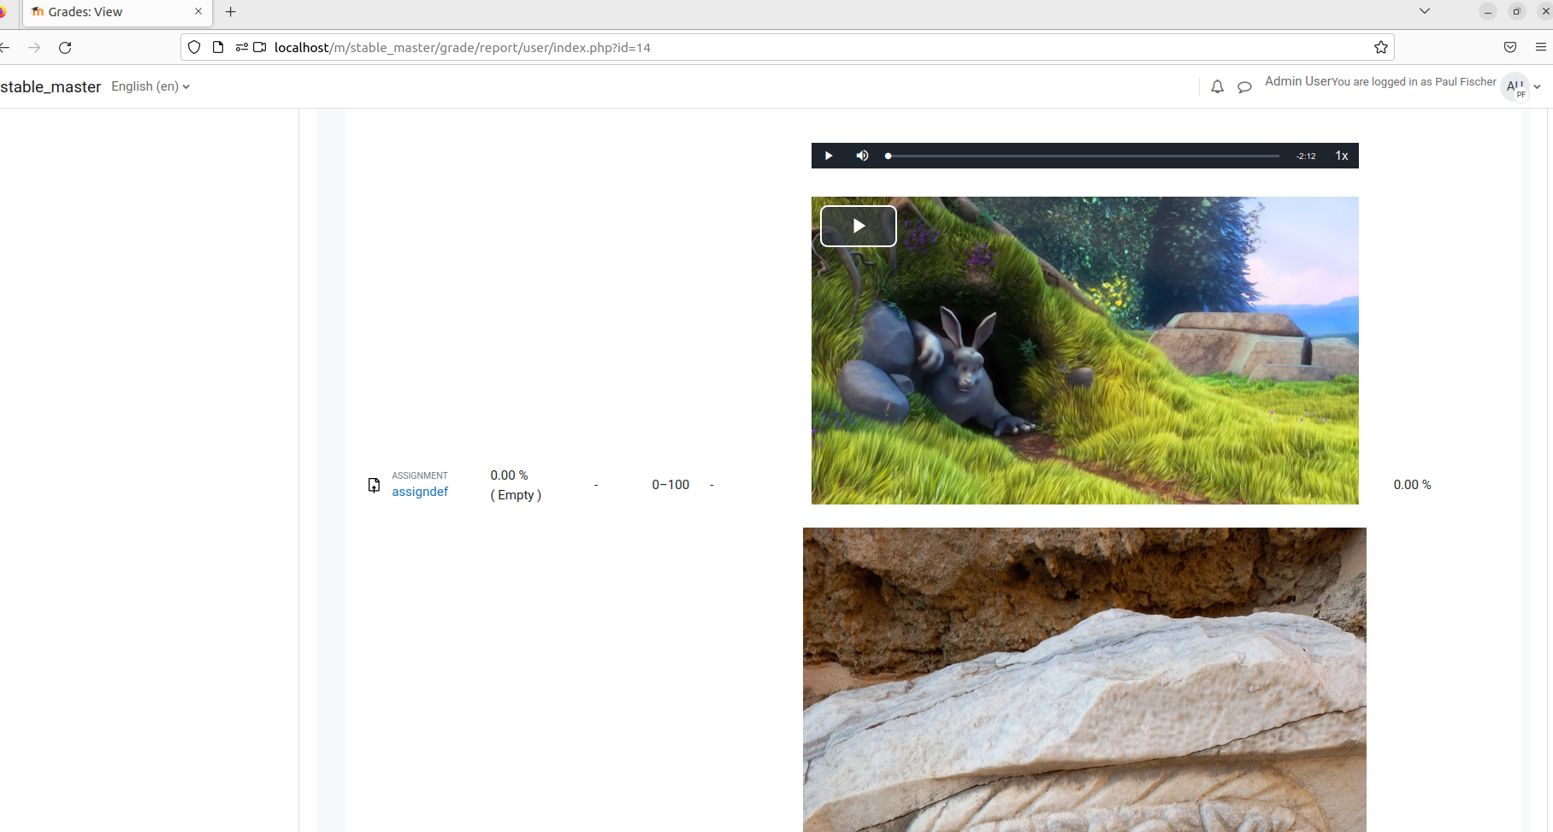This screenshot has width=1553, height=832.
Task: Open the messaging drawer speech bubble
Action: [1244, 86]
